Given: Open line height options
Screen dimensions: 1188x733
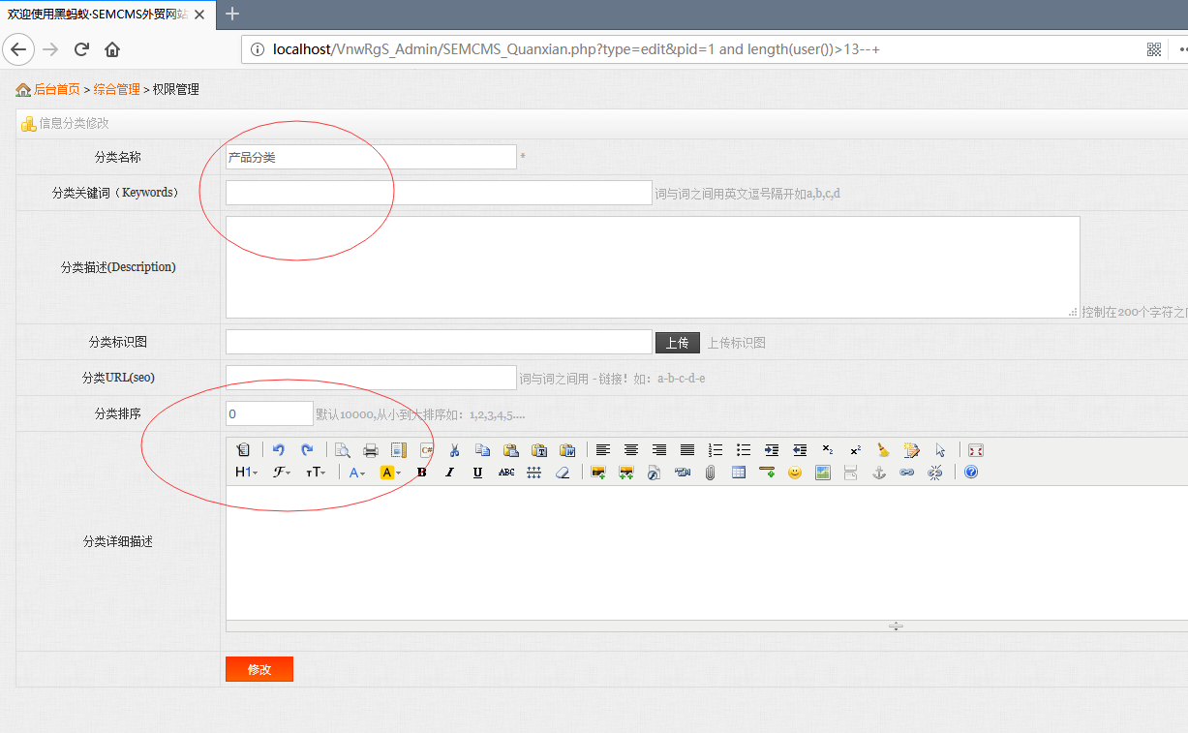Looking at the screenshot, I should click(x=534, y=473).
